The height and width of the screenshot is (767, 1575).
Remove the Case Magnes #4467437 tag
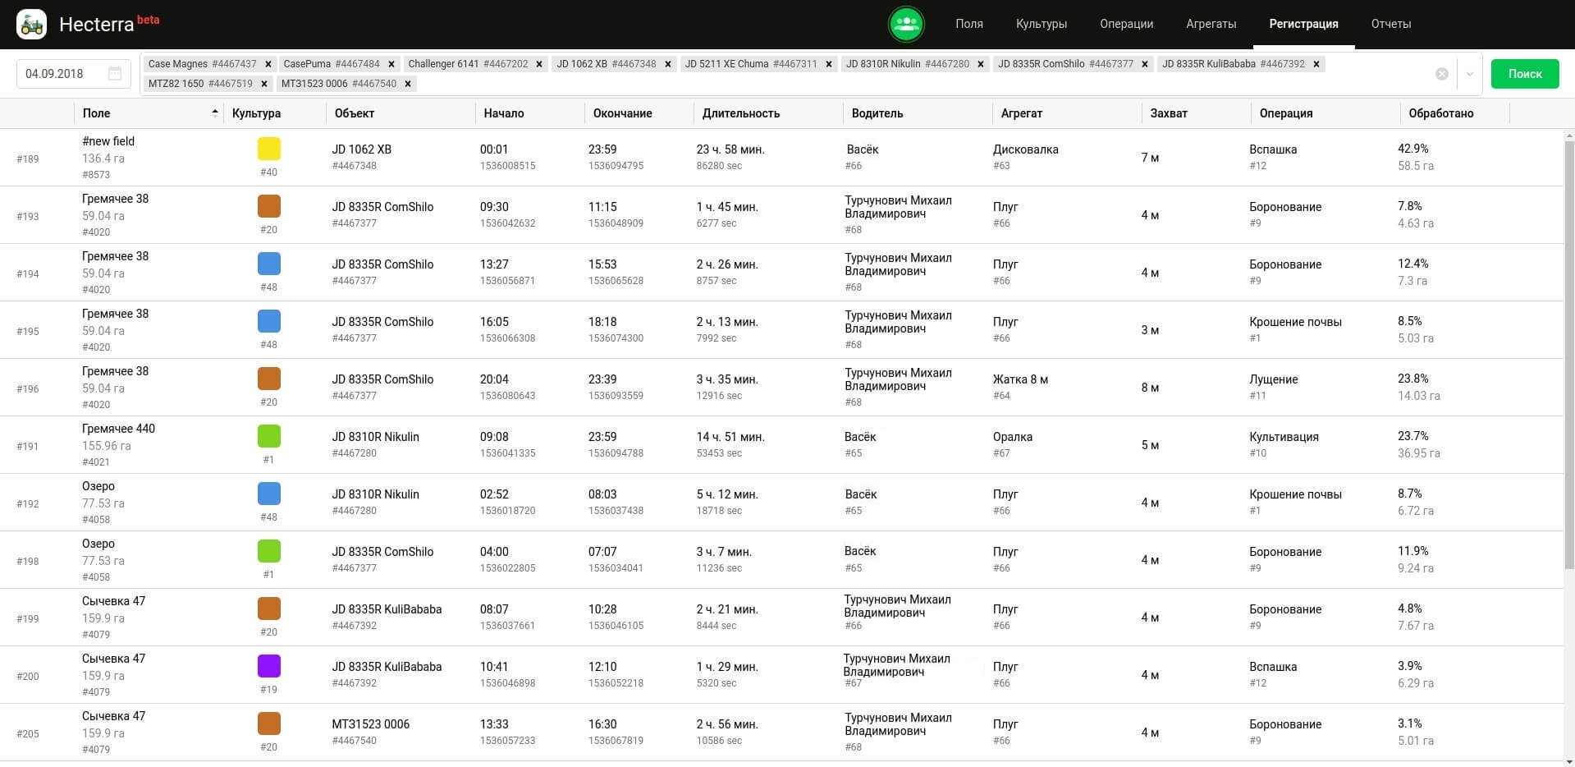click(x=268, y=64)
